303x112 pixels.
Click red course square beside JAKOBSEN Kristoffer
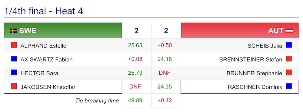pyautogui.click(x=14, y=86)
